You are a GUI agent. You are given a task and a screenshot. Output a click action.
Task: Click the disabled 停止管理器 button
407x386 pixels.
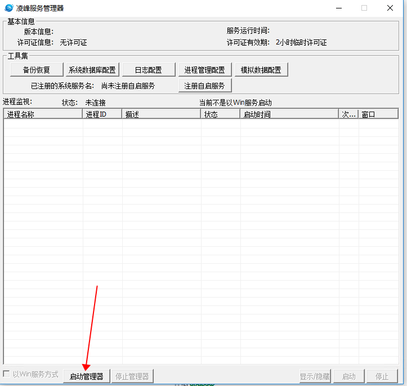tap(132, 376)
